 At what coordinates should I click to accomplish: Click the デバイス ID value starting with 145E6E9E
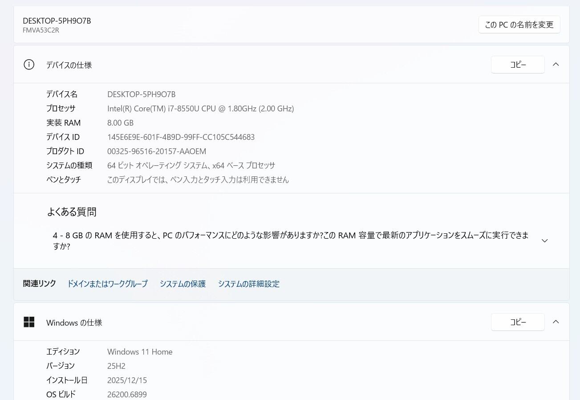coord(181,137)
